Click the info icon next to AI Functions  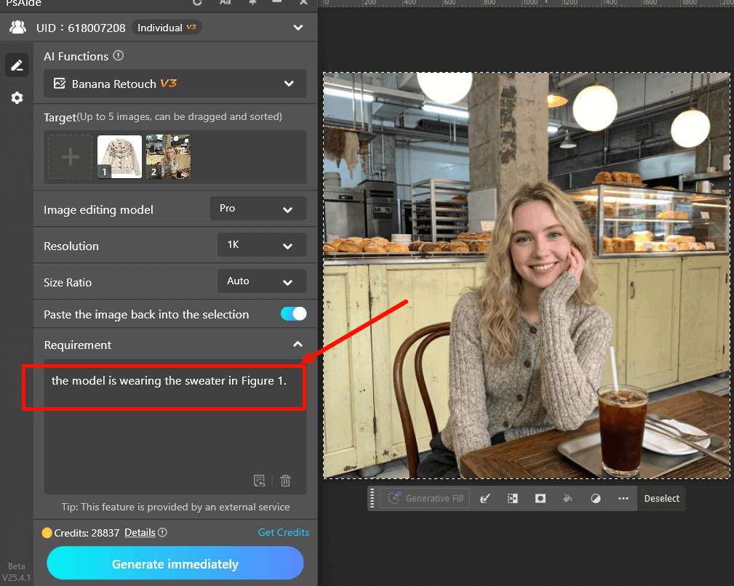tap(119, 56)
